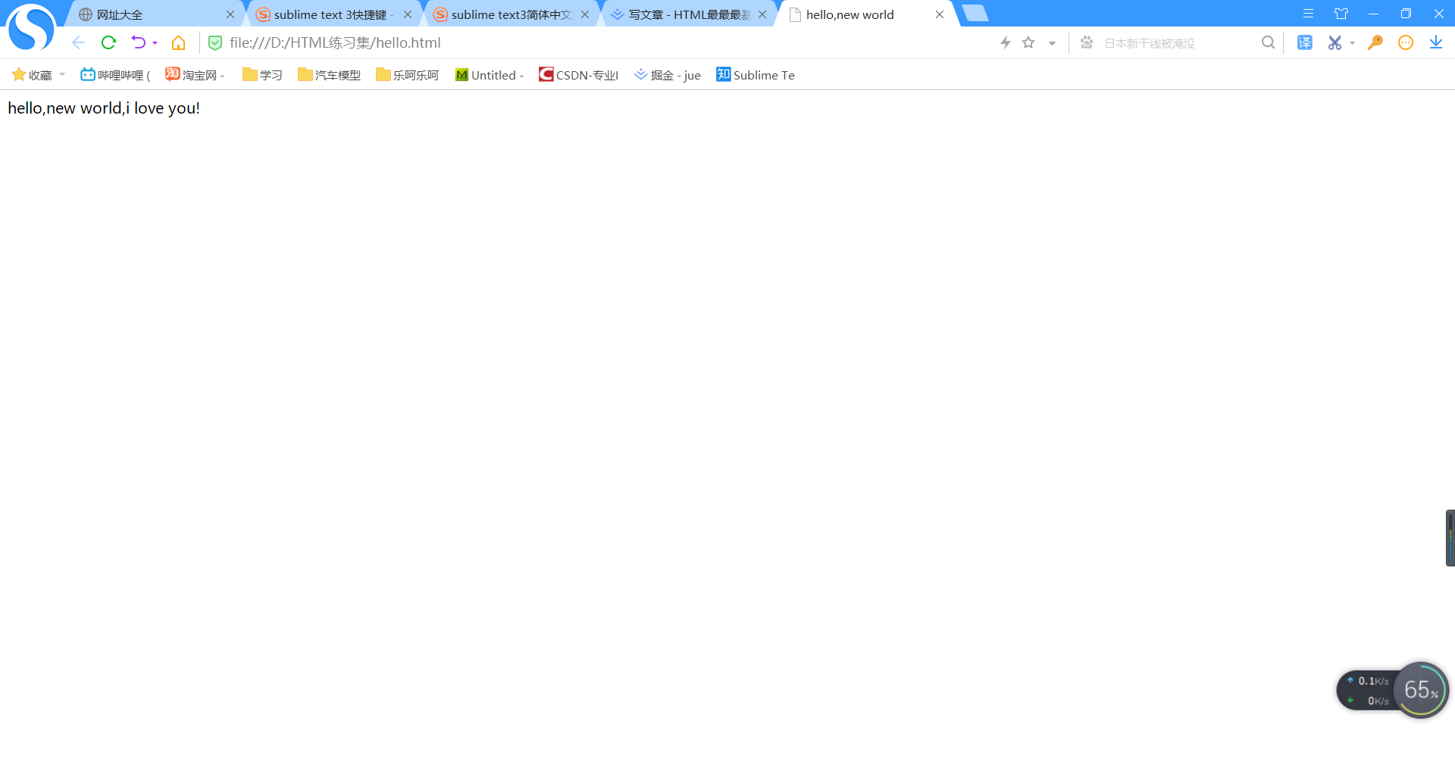Open the Untitled bookmark
The width and height of the screenshot is (1455, 780).
coord(490,75)
